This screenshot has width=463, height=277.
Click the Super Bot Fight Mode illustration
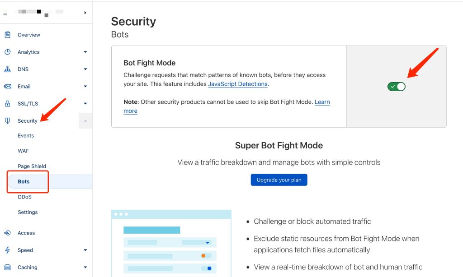pyautogui.click(x=171, y=243)
